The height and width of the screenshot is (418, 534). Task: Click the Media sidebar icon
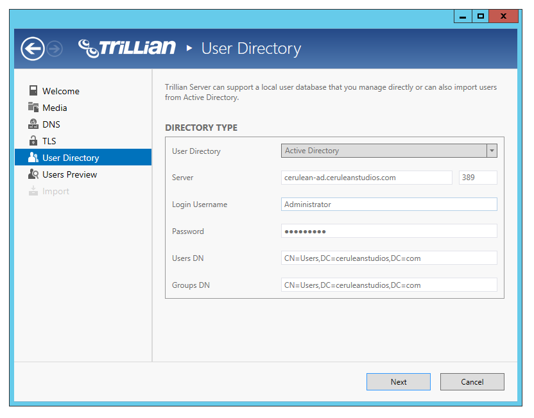(x=33, y=107)
